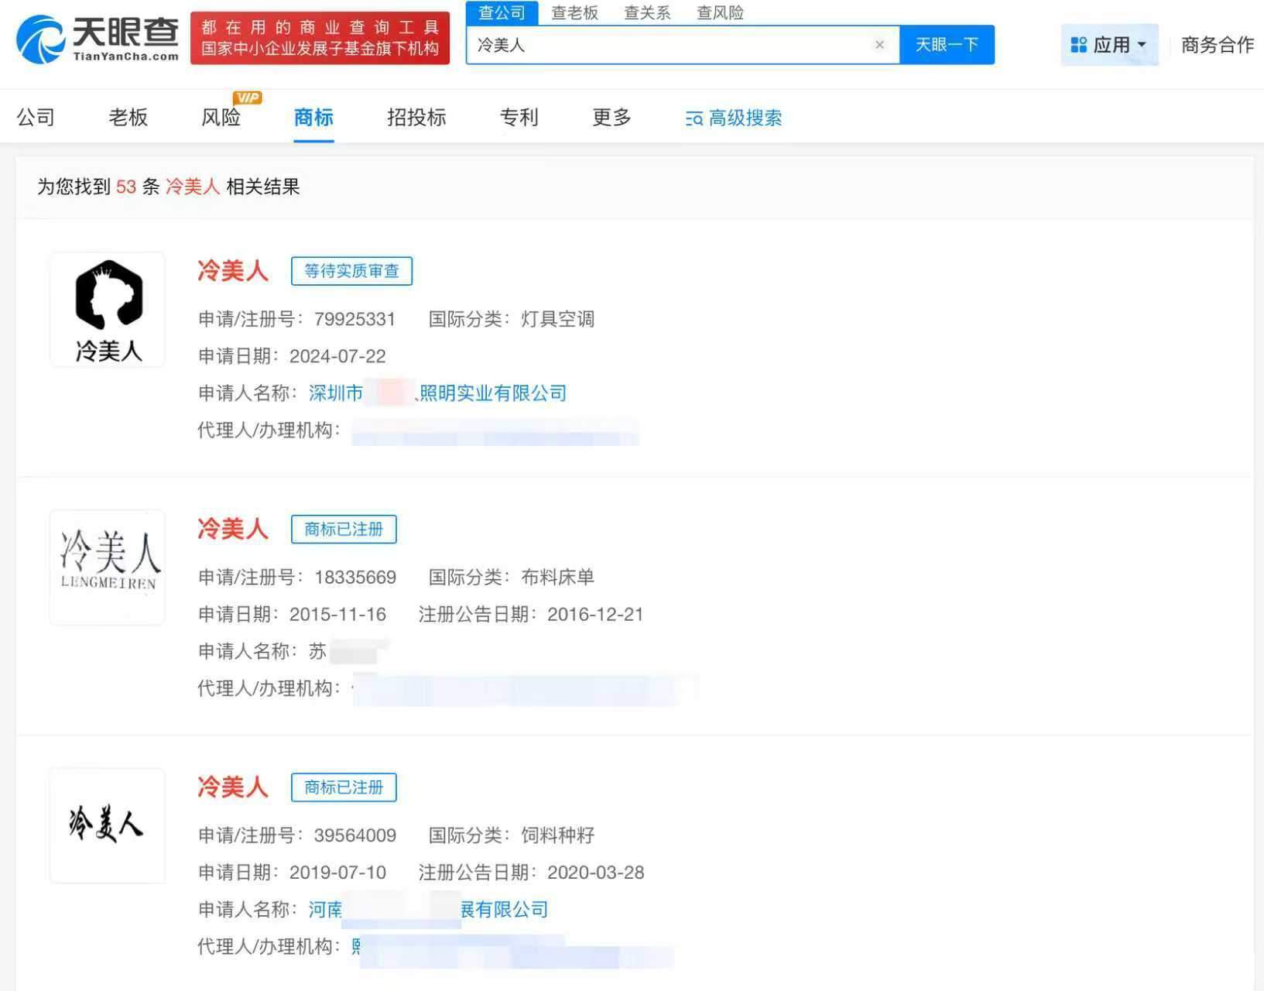Image resolution: width=1264 pixels, height=991 pixels.
Task: Open first 冷美人 trademark title link
Action: pyautogui.click(x=232, y=270)
